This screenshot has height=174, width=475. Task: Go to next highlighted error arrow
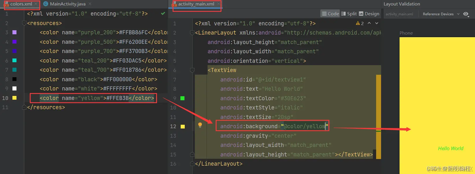(377, 23)
